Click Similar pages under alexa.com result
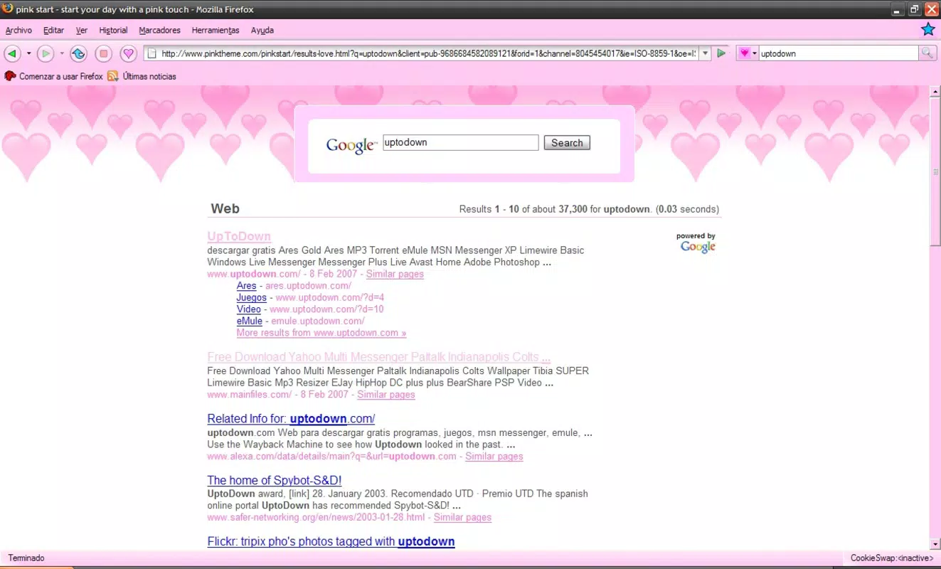Screen dimensions: 941x569 (x=494, y=457)
